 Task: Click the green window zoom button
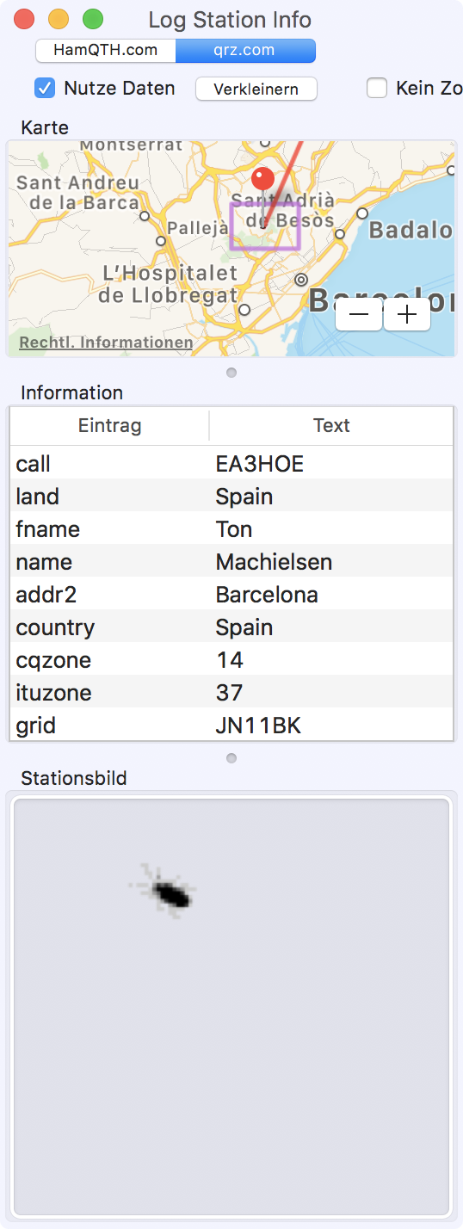[92, 19]
